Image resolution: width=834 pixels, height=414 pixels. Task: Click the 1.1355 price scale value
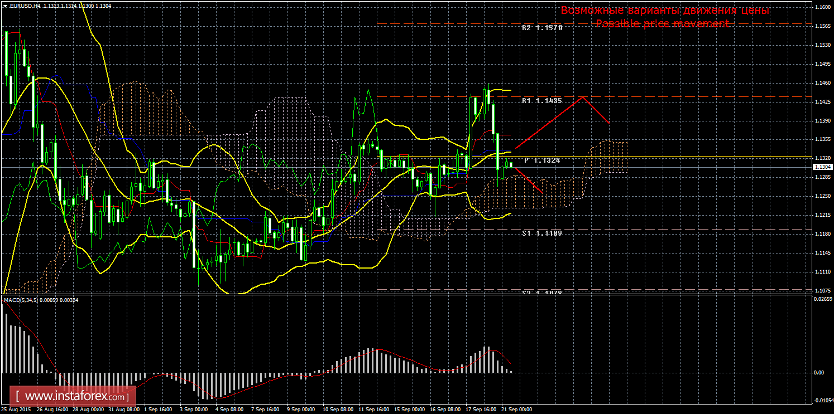(822, 139)
